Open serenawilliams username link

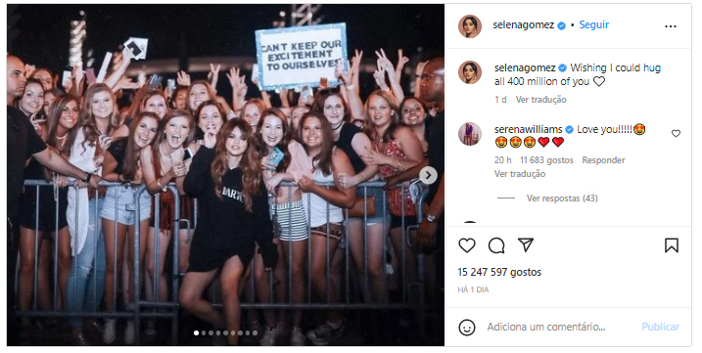(529, 129)
